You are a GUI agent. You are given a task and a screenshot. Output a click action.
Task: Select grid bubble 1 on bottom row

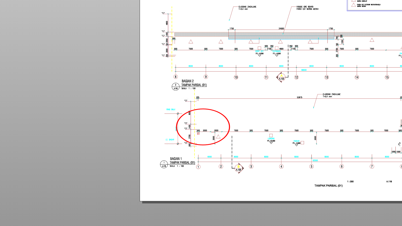tap(198, 167)
